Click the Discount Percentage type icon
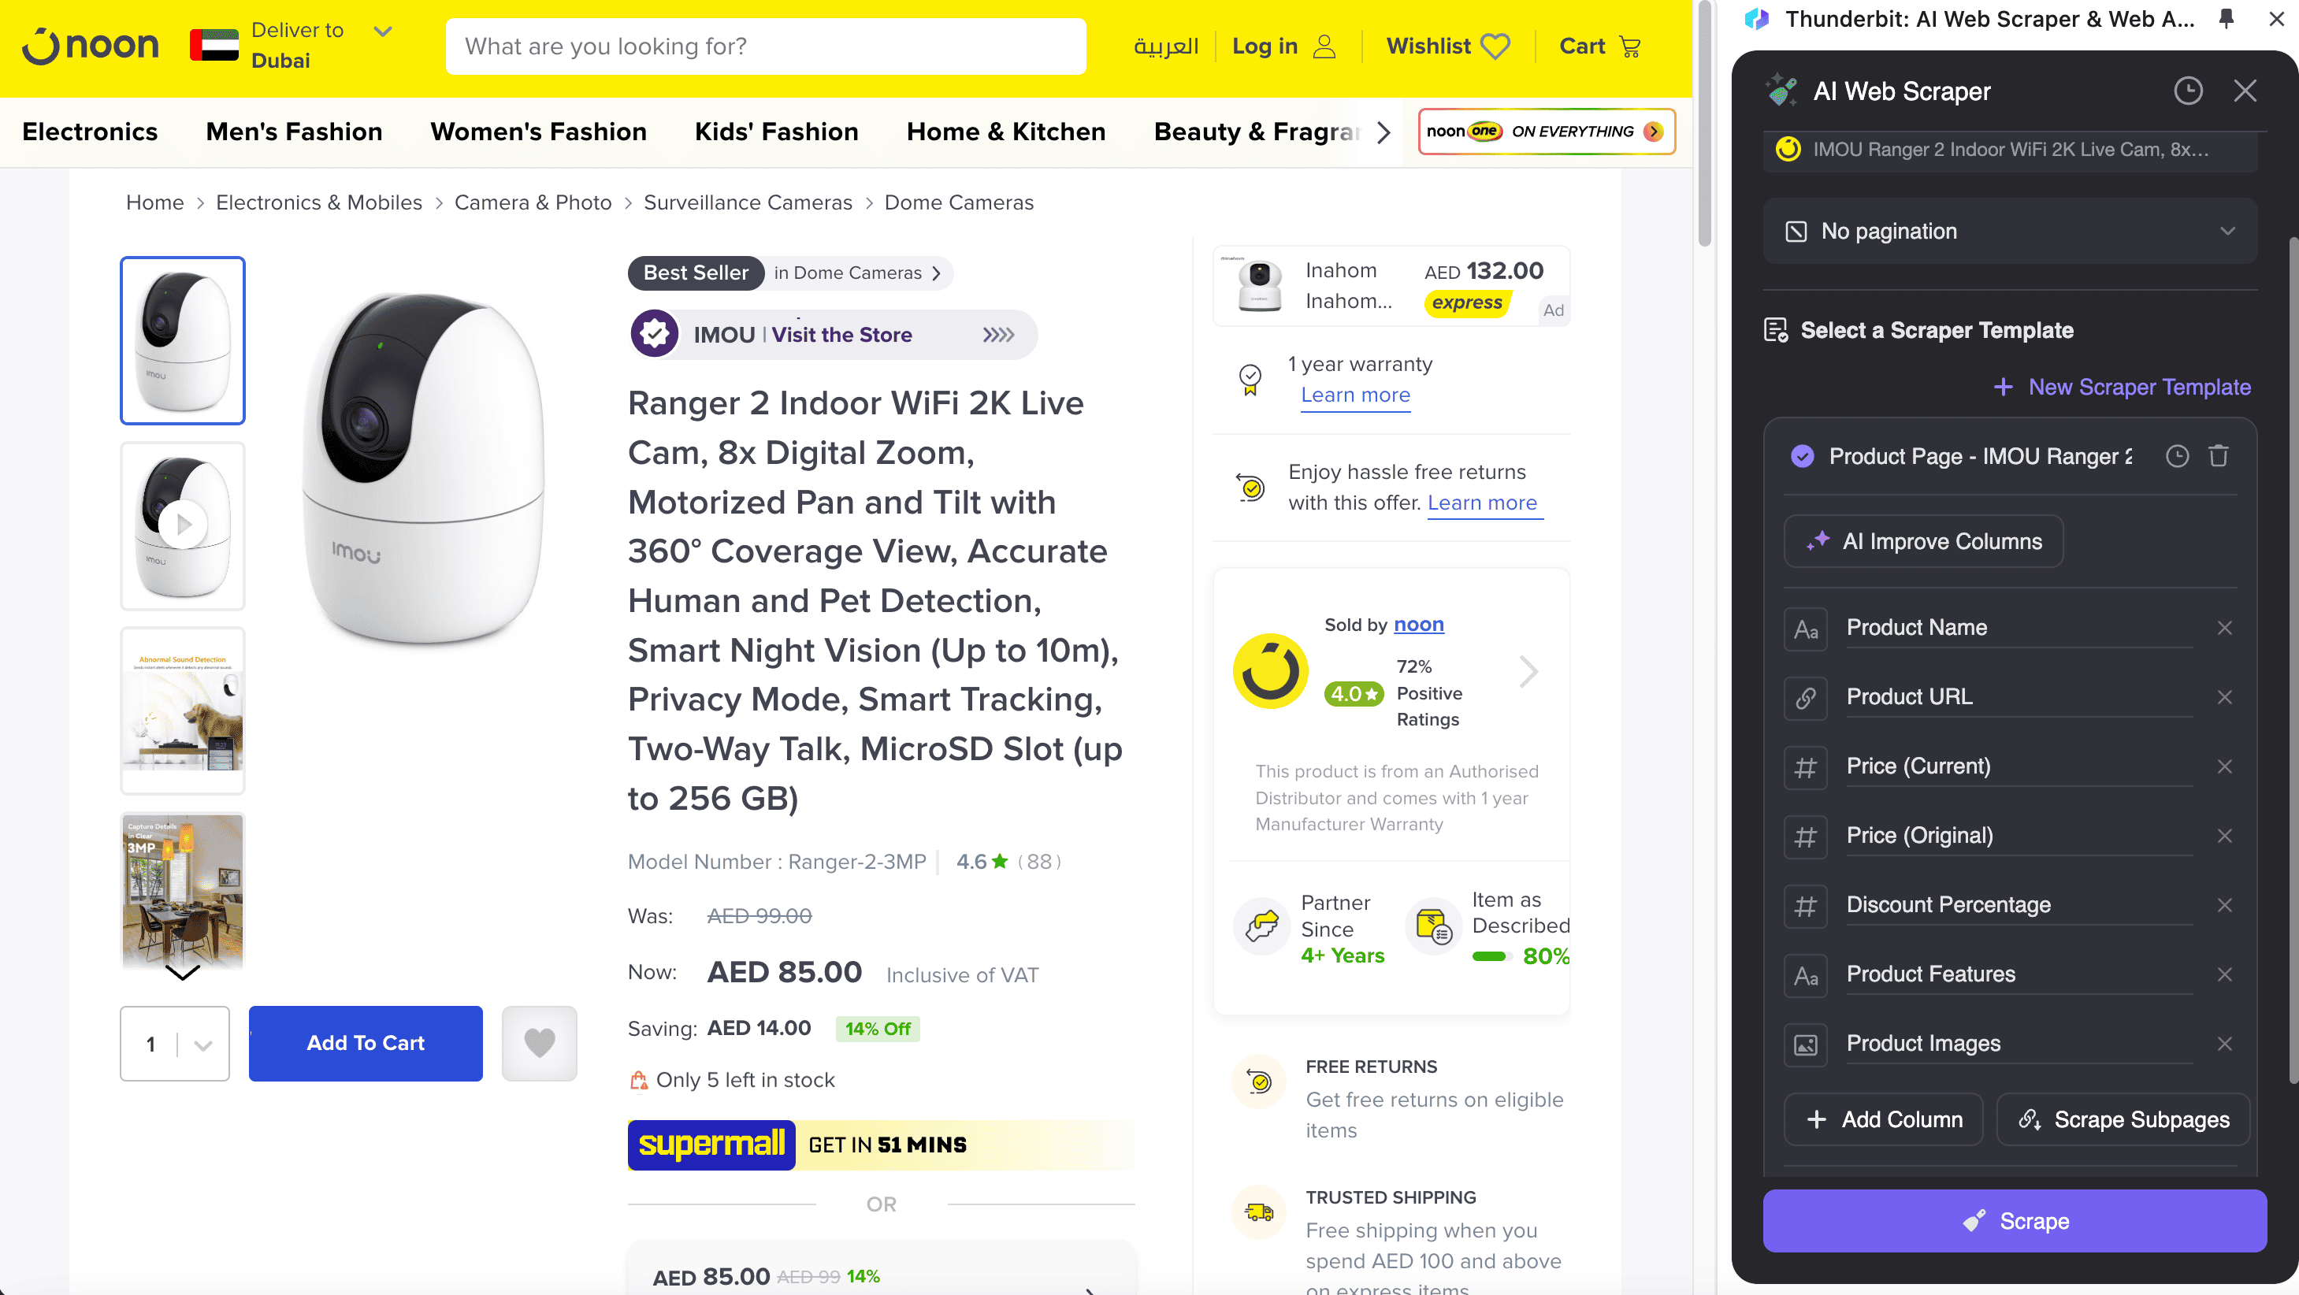Image resolution: width=2299 pixels, height=1295 pixels. point(1806,905)
